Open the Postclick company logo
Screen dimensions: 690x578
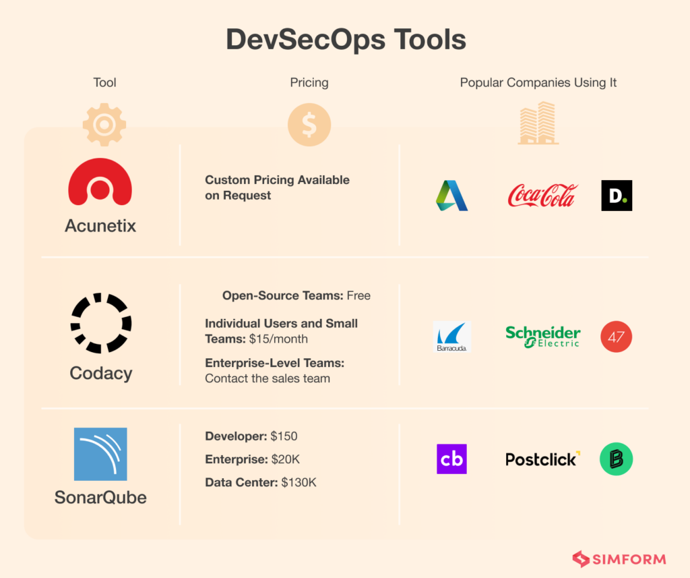(x=542, y=459)
